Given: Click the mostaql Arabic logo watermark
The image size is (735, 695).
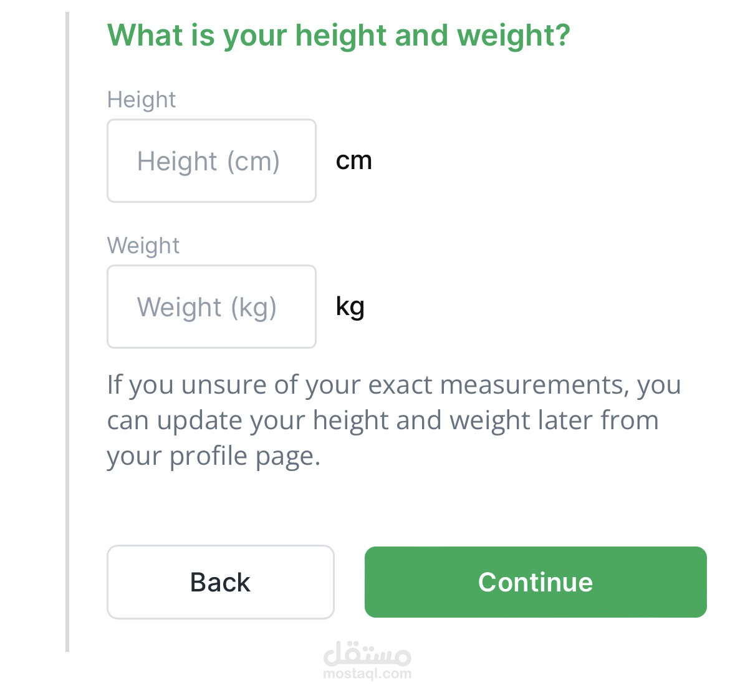Looking at the screenshot, I should (367, 653).
